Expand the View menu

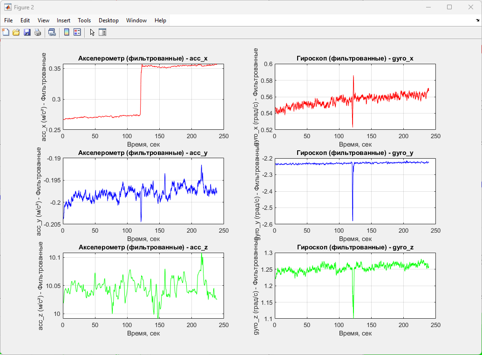(x=43, y=20)
